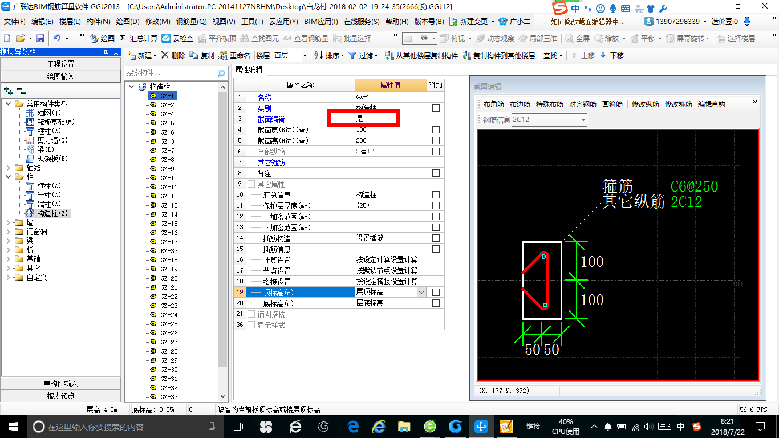Open 楼层 首层 floor dropdown
This screenshot has height=438, width=779.
coord(304,56)
